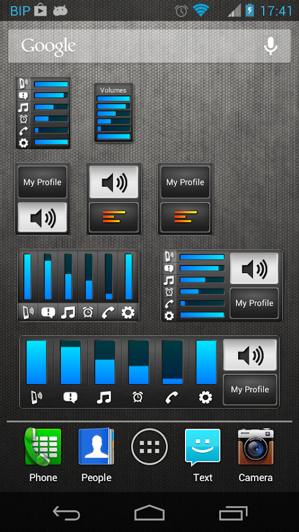Open the app drawer
Screen dimensions: 299x532
pos(149,446)
